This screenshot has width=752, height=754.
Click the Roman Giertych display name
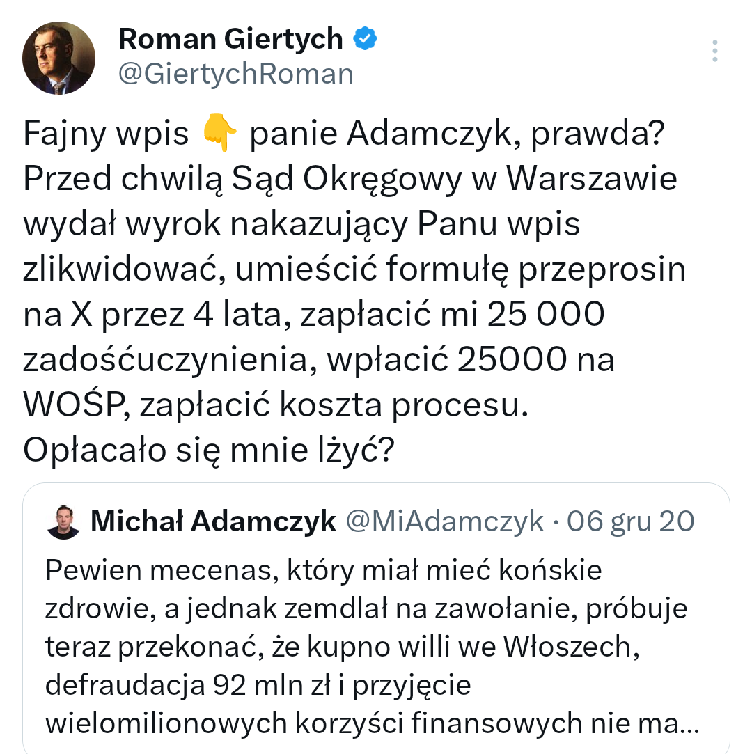(230, 40)
